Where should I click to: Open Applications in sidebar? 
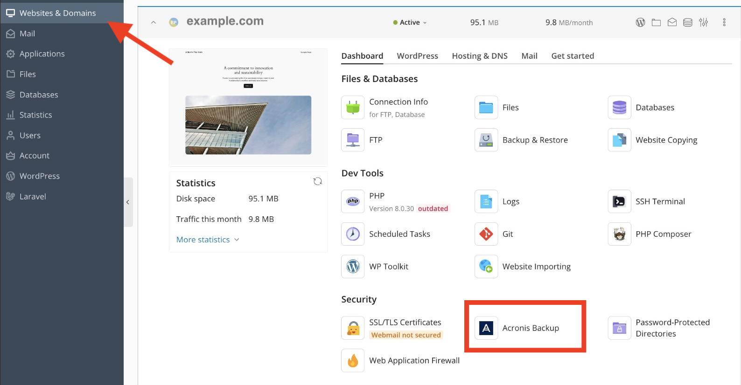tap(62, 54)
